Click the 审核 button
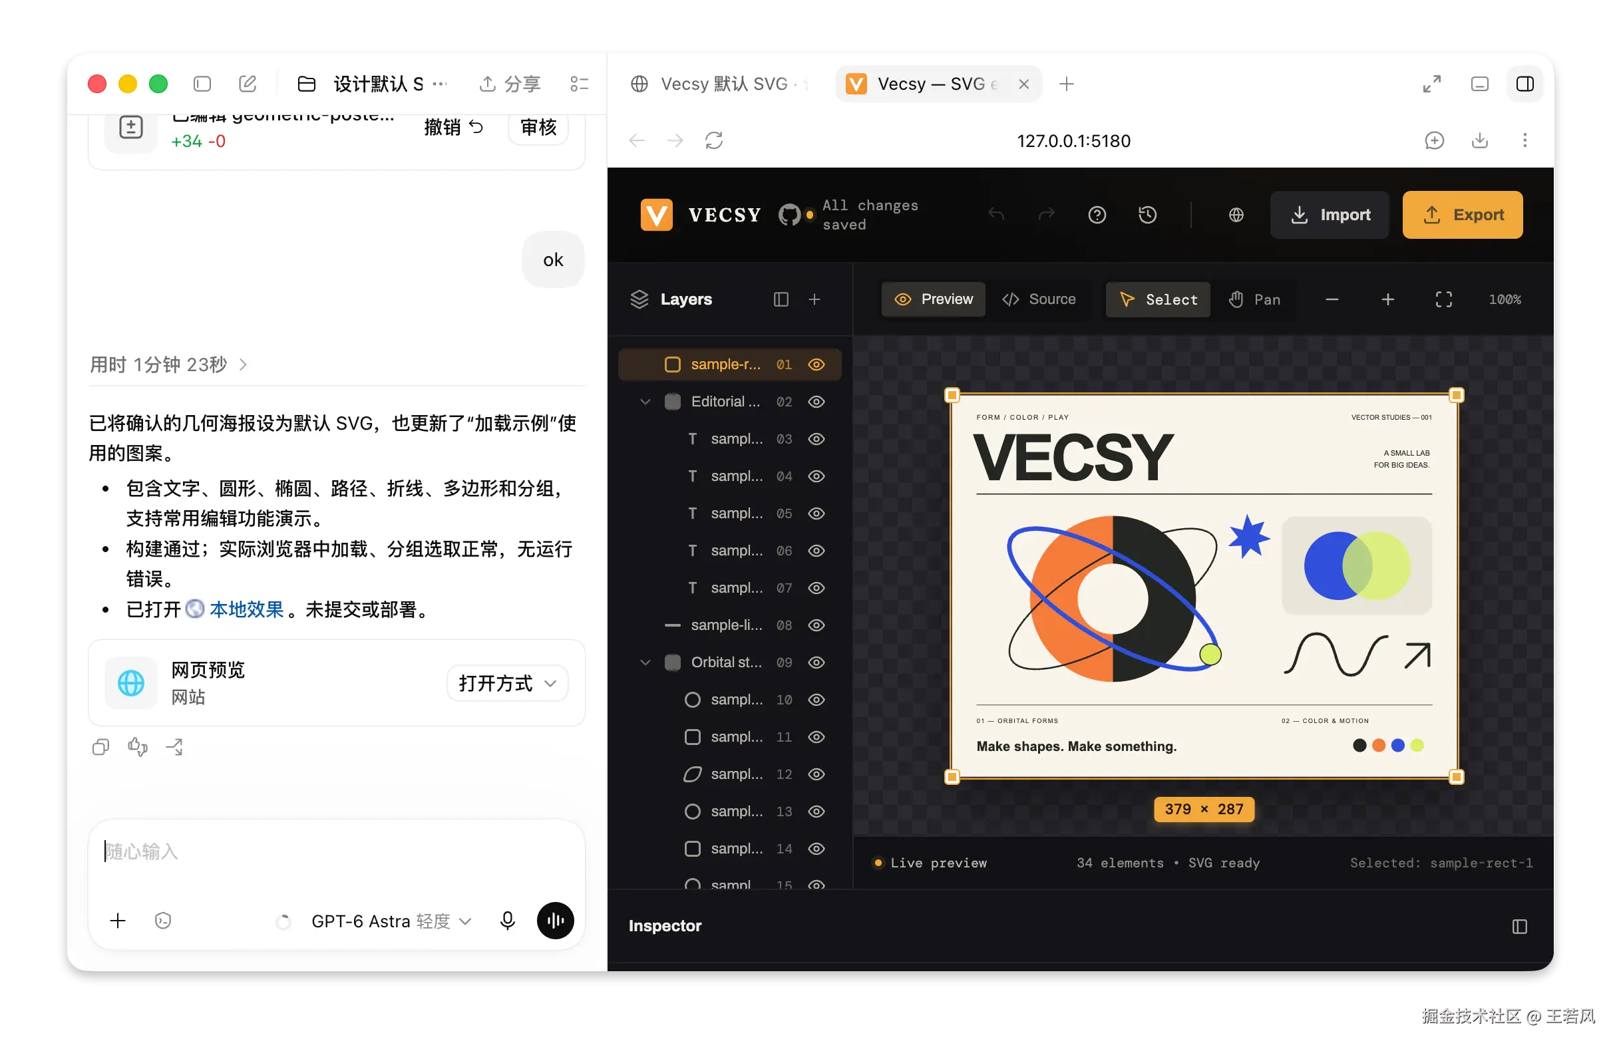Viewport: 1621px width, 1051px height. [538, 127]
